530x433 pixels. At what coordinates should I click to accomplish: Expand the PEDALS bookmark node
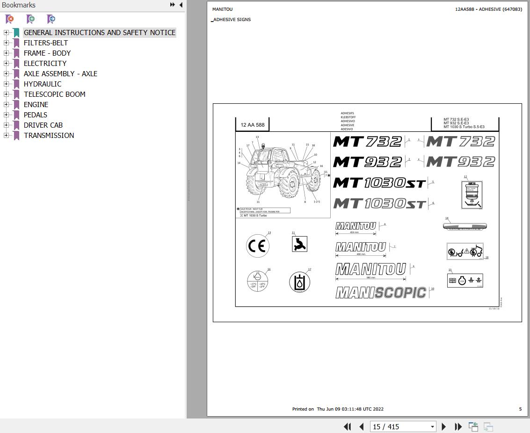(x=6, y=115)
